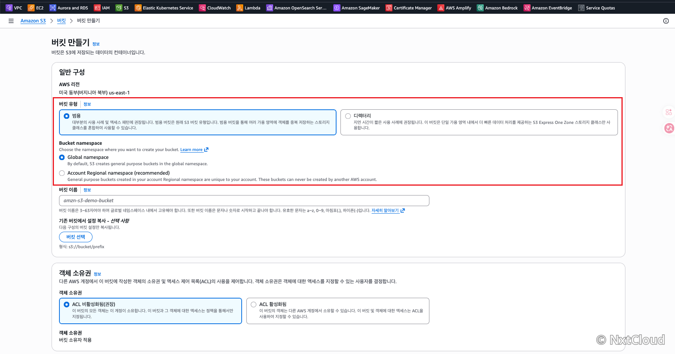Open the 정보 link next to 버킷 만들기
This screenshot has width=675, height=354.
tap(96, 44)
